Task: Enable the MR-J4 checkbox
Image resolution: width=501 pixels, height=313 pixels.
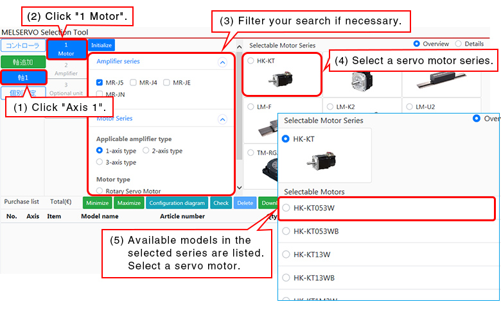Action: 133,83
